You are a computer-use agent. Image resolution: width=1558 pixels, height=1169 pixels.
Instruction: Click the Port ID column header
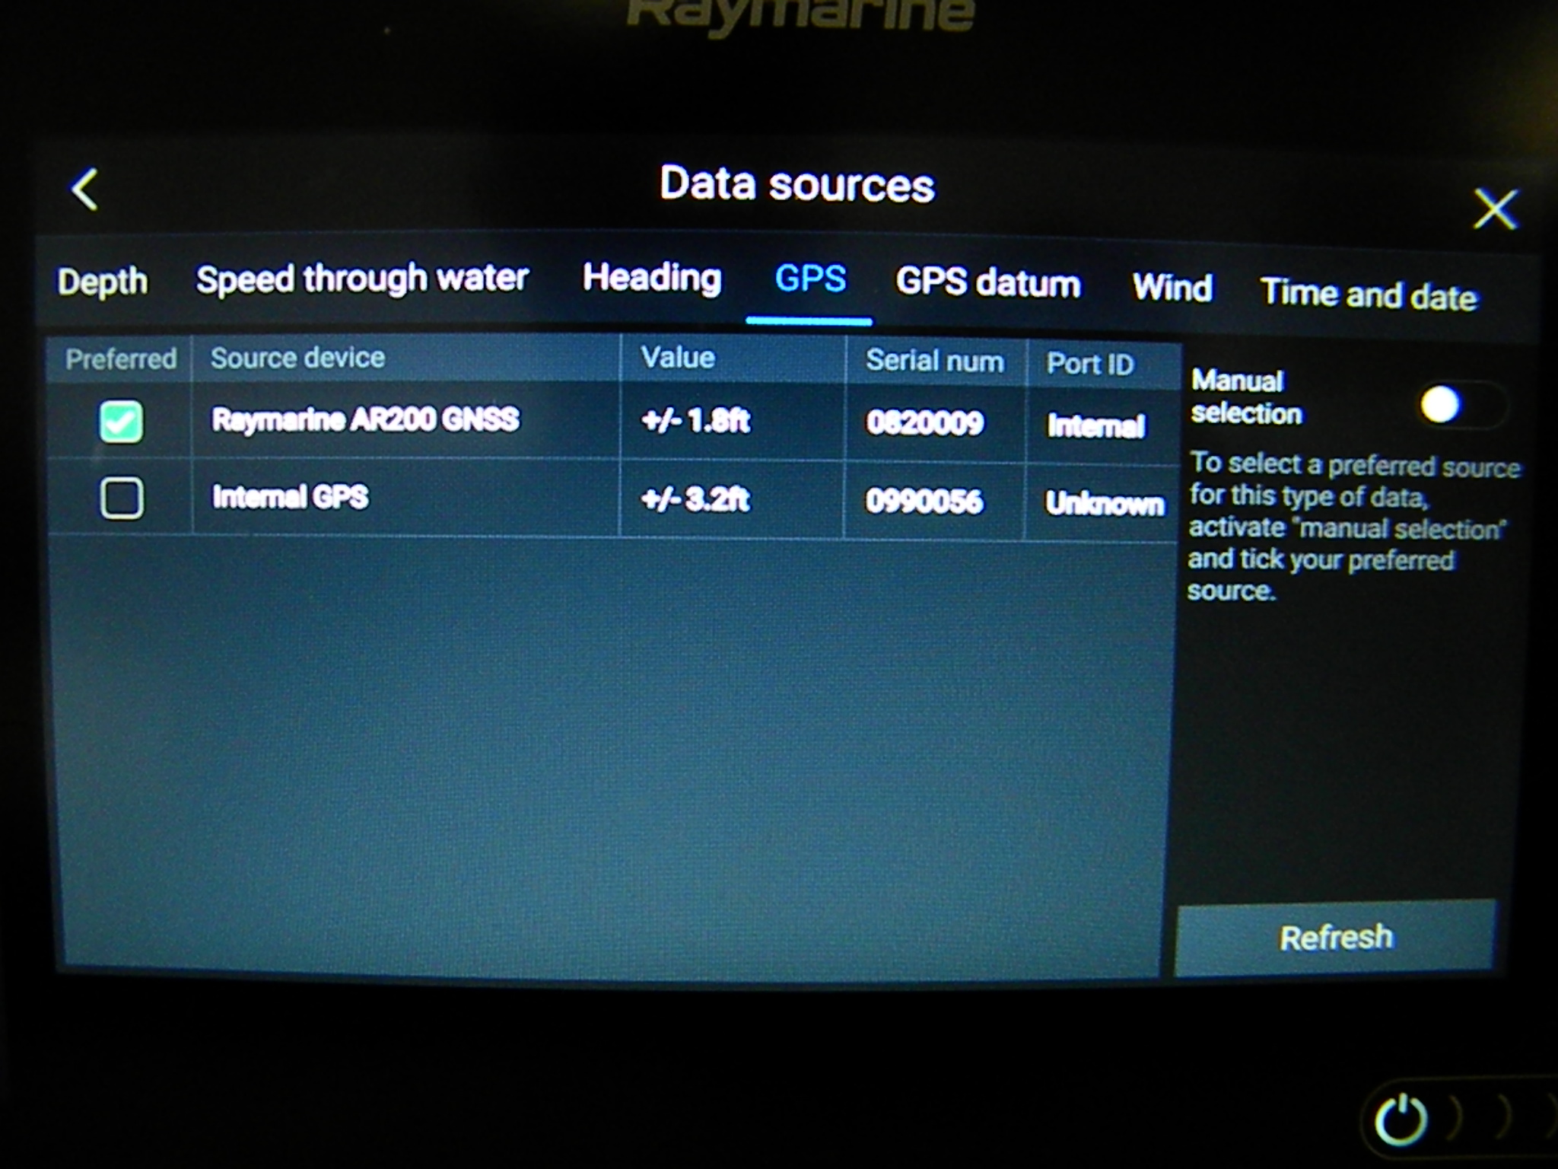1092,364
